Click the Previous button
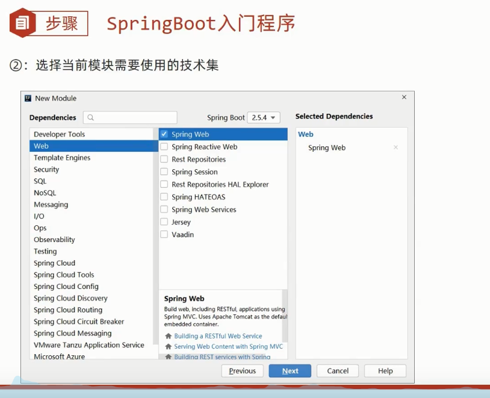This screenshot has width=490, height=398. [x=242, y=371]
